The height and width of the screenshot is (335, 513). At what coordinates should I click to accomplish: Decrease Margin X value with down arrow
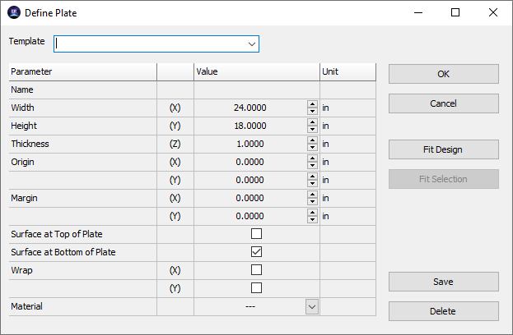click(x=312, y=202)
